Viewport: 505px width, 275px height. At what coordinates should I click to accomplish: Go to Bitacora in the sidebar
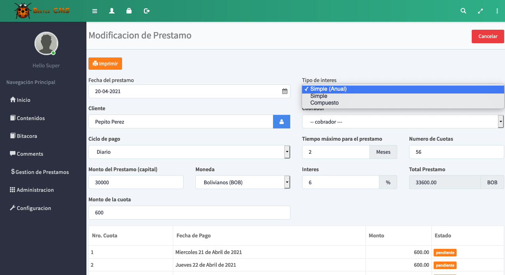27,136
